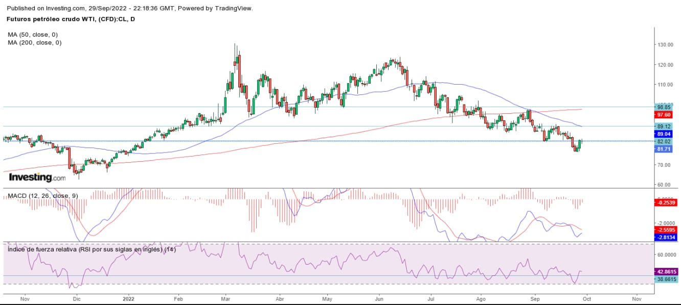The width and height of the screenshot is (681, 305).
Task: Select the blue 89.04 MA50 price tag
Action: click(x=664, y=134)
